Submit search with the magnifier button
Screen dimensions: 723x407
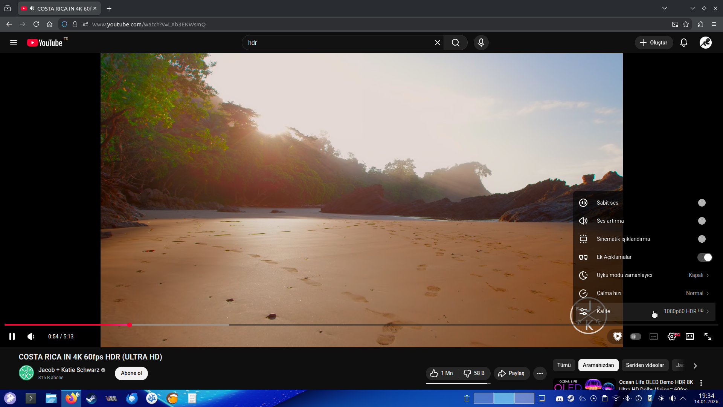pyautogui.click(x=456, y=43)
